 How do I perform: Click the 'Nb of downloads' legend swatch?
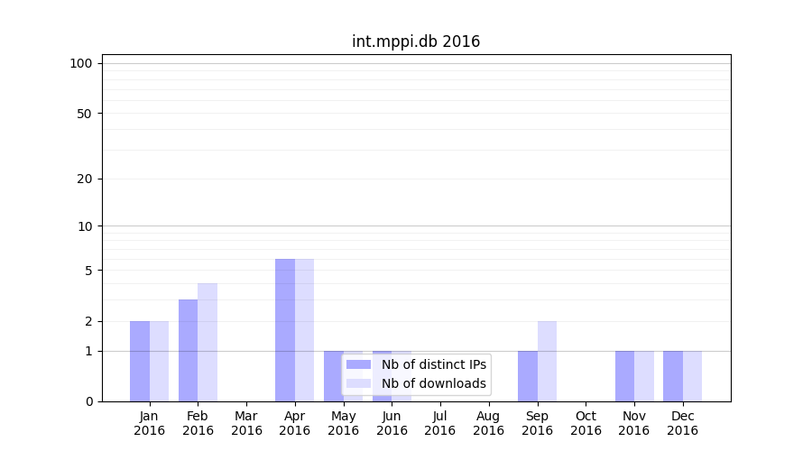358,383
